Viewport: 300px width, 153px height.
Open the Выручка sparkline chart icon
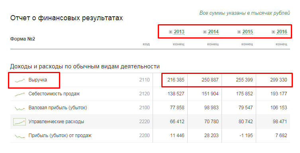click(x=20, y=80)
